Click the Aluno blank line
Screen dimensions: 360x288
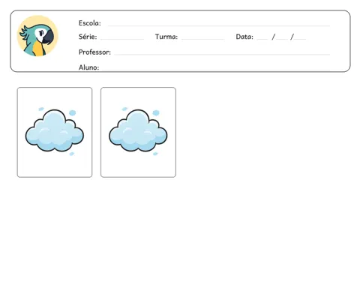click(216, 70)
